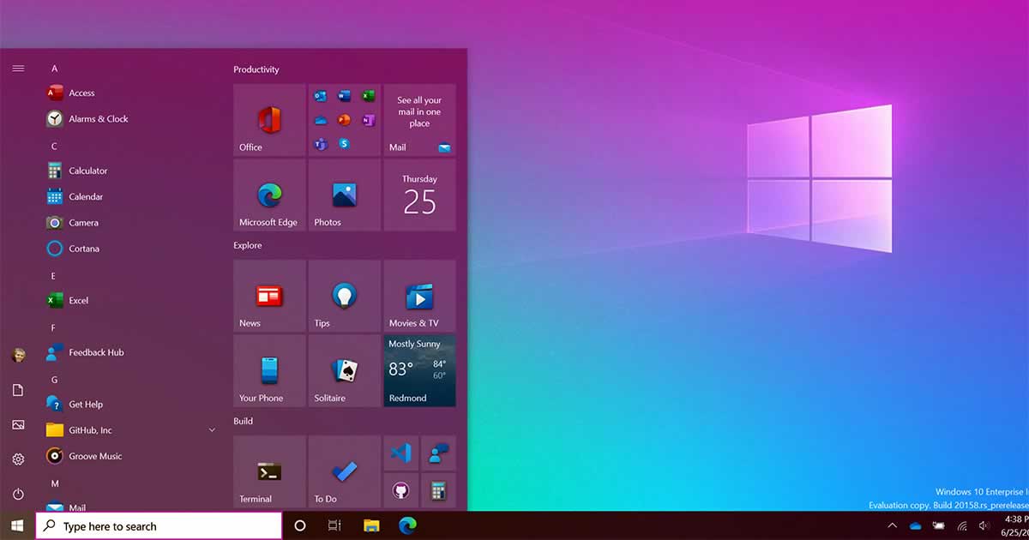Open Settings from the Start sidebar gear
Image resolution: width=1029 pixels, height=540 pixels.
pyautogui.click(x=18, y=459)
